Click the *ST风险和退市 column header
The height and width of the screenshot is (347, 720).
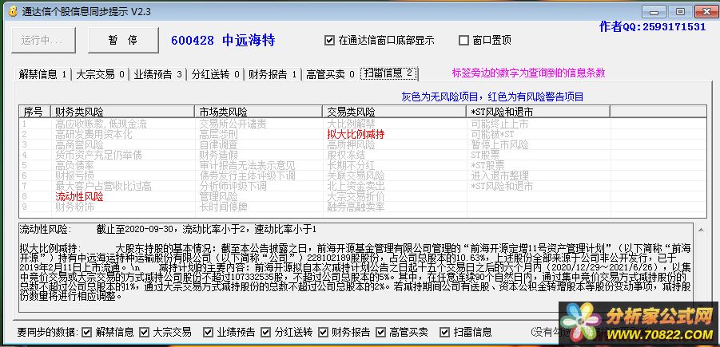[x=538, y=112]
